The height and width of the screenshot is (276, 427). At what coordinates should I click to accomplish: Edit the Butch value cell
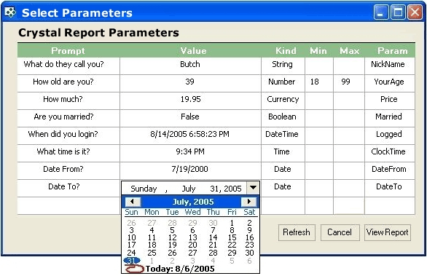tap(190, 66)
